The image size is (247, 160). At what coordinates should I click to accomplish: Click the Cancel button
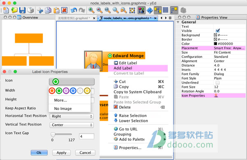(x=85, y=153)
